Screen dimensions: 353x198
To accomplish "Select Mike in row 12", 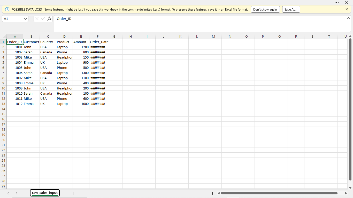I will (x=32, y=98).
